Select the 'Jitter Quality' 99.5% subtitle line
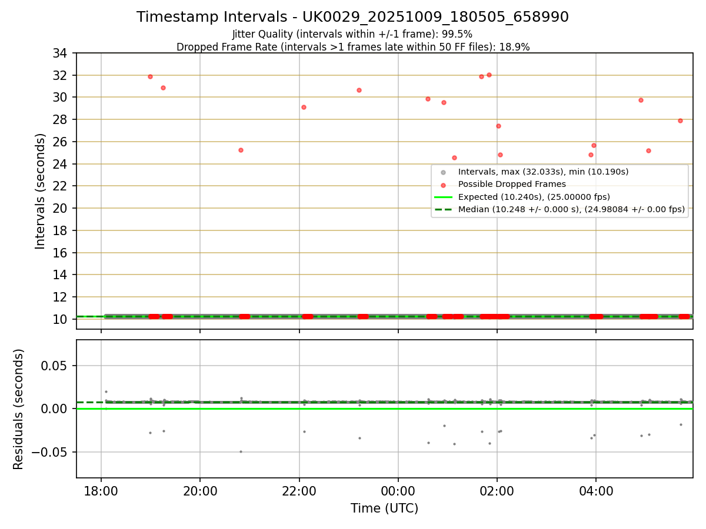Image resolution: width=706 pixels, height=529 pixels. (x=352, y=34)
